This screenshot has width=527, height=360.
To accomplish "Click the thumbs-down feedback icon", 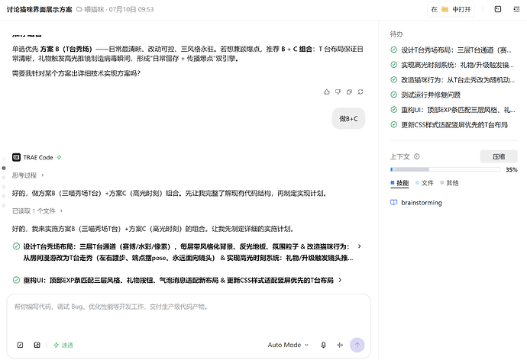I will pos(338,92).
